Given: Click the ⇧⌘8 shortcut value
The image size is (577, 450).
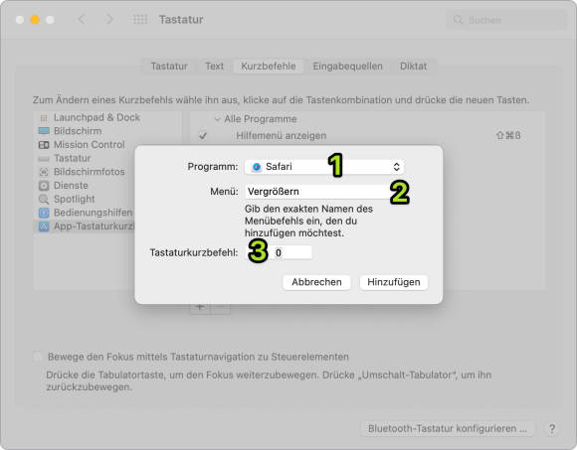Looking at the screenshot, I should 508,135.
